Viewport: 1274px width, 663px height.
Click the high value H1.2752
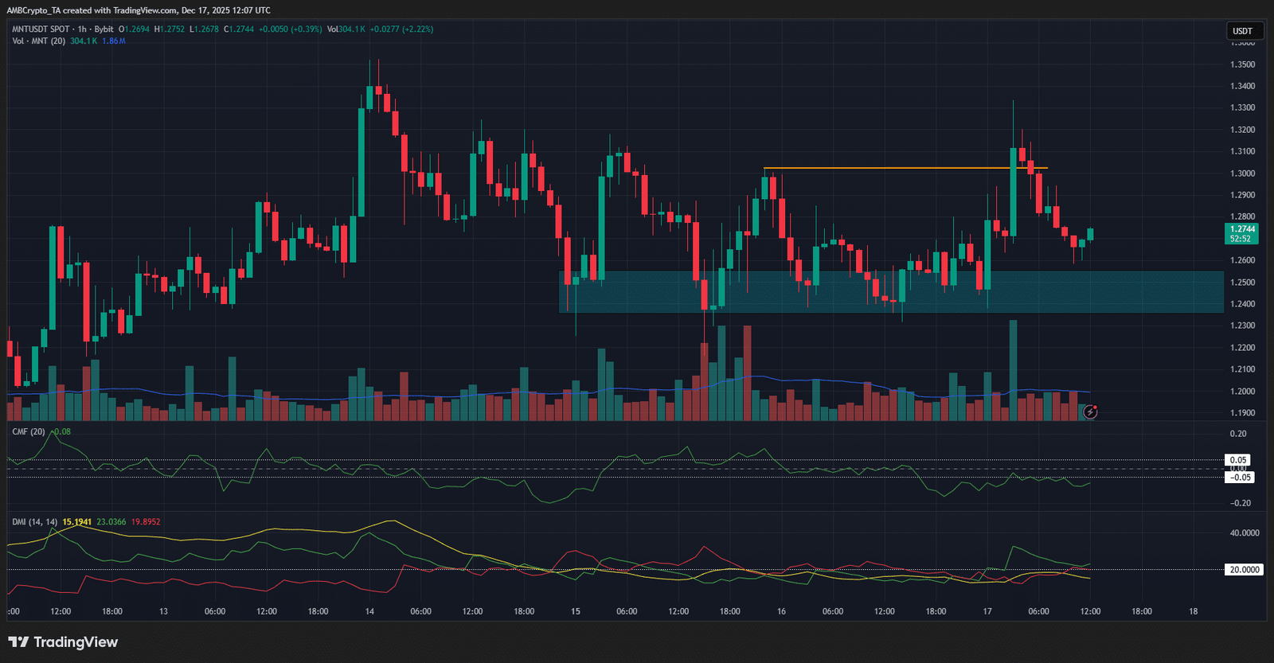coord(170,29)
